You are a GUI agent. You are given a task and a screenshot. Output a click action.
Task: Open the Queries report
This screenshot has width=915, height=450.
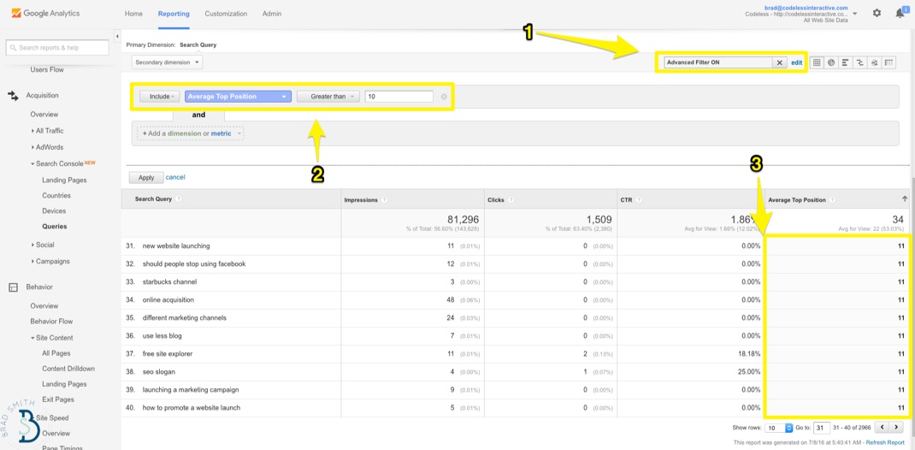tap(54, 227)
